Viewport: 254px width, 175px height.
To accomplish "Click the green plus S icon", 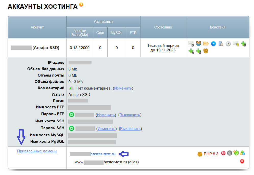I will tap(198, 51).
